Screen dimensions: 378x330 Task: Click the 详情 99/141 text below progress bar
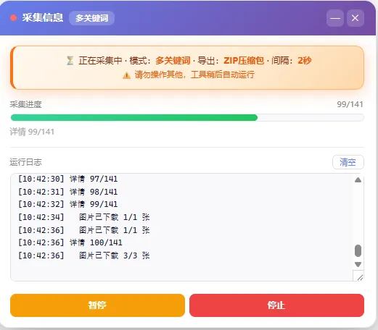point(32,132)
